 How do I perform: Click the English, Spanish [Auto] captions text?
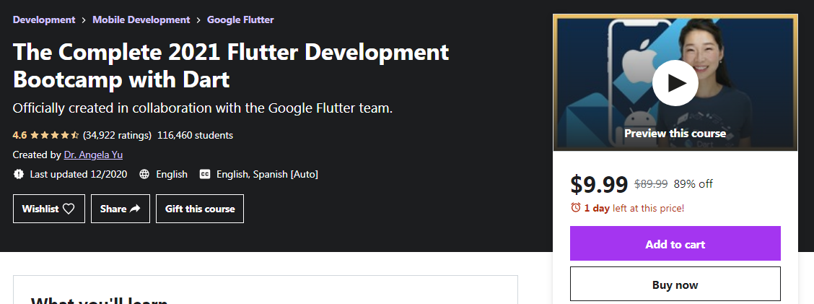tap(267, 175)
